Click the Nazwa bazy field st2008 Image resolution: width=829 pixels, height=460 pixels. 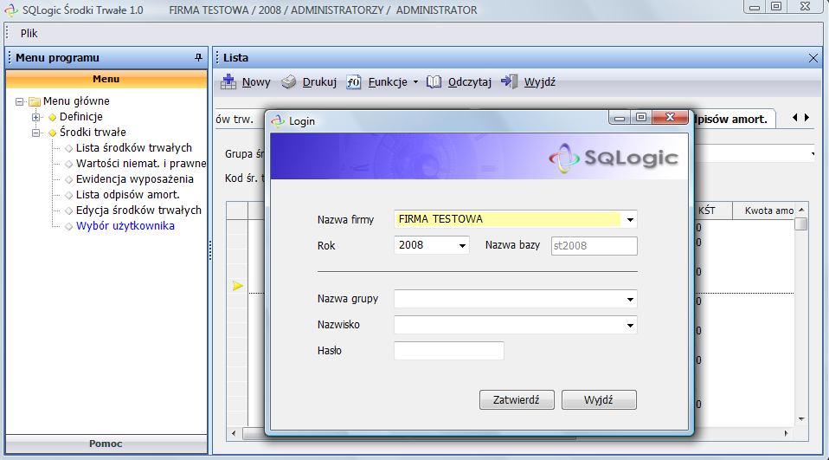[594, 246]
